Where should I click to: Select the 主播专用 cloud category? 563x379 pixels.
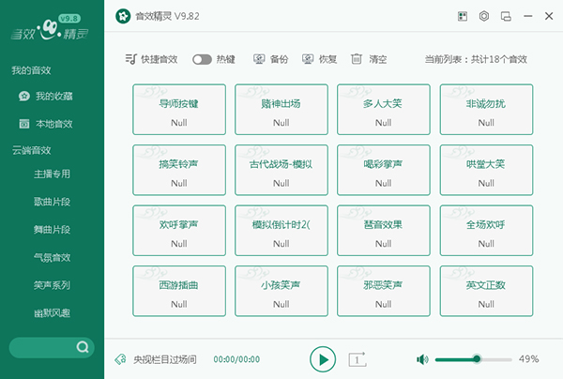[x=53, y=174]
